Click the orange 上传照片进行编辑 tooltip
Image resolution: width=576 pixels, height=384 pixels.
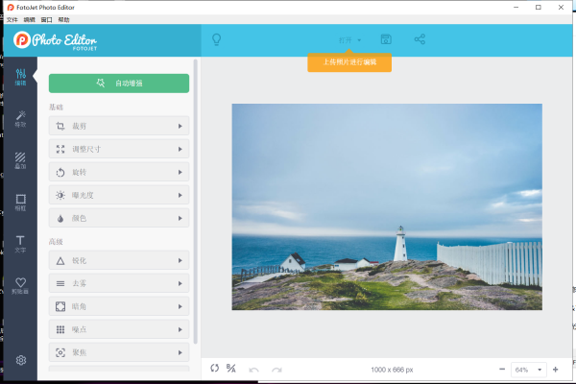(349, 62)
